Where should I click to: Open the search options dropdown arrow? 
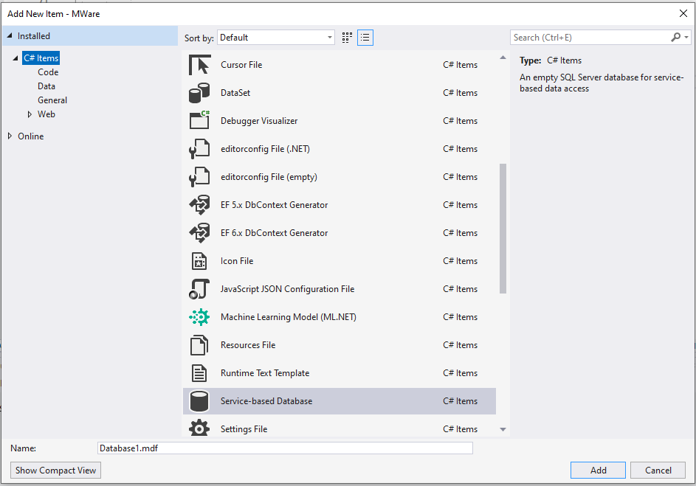tap(686, 38)
